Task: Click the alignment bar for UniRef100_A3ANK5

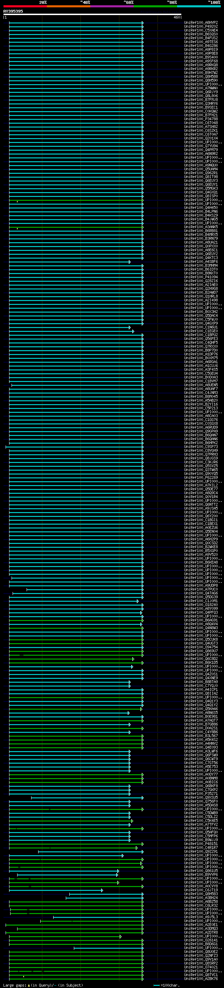Action: 76,227
